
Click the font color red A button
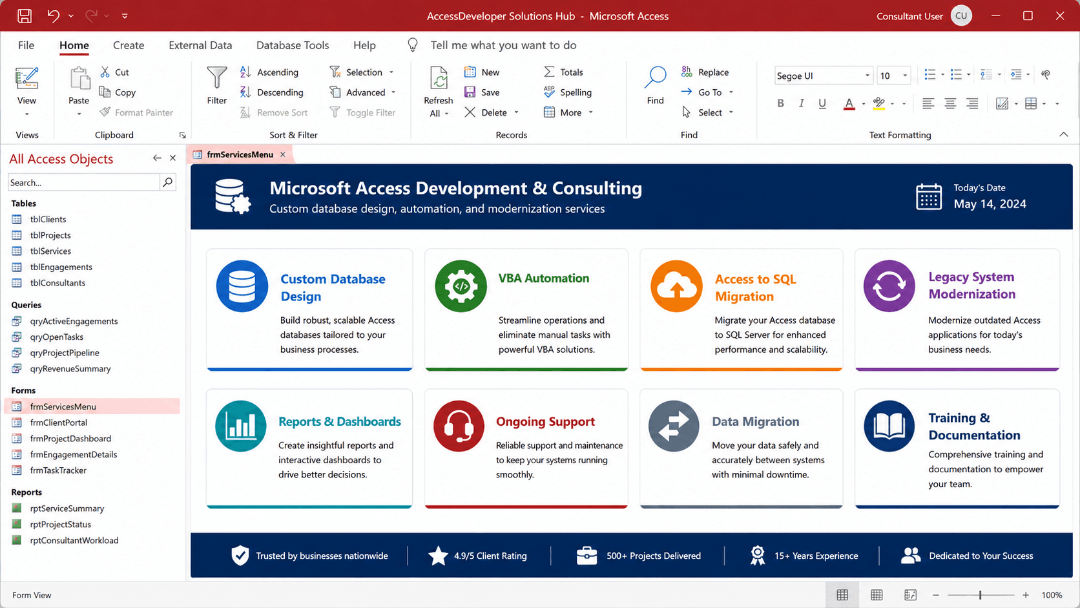pyautogui.click(x=849, y=103)
